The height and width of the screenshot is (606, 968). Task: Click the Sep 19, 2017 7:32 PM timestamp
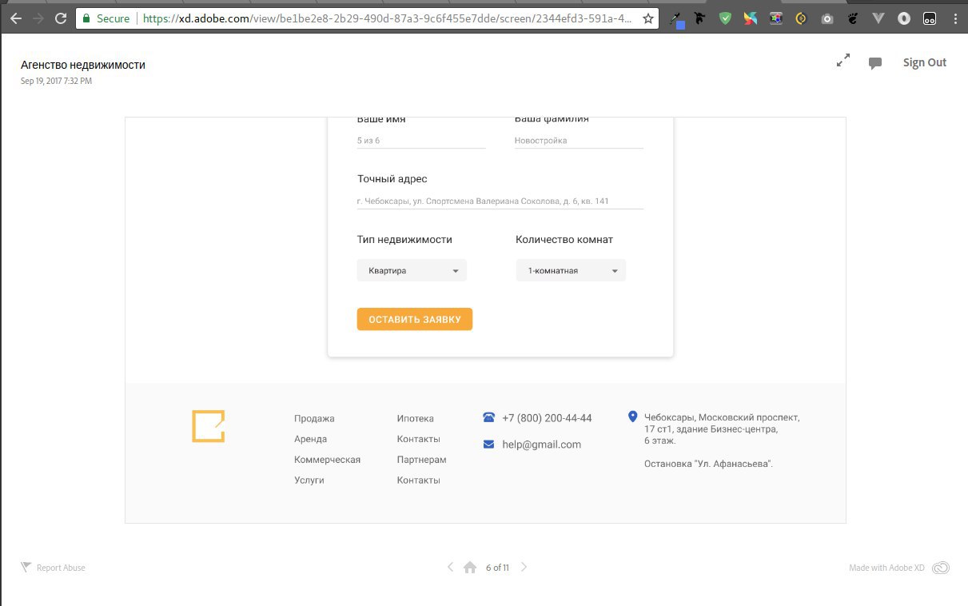click(x=56, y=81)
